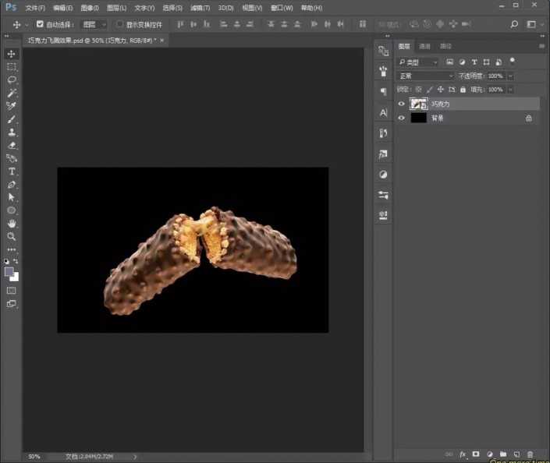Screen dimensions: 550x463
Task: Select the Hand tool
Action: pyautogui.click(x=12, y=224)
